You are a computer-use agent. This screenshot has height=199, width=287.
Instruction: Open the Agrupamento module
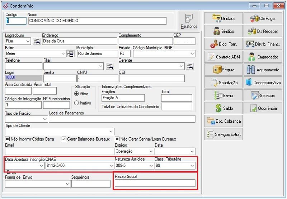(x=263, y=70)
